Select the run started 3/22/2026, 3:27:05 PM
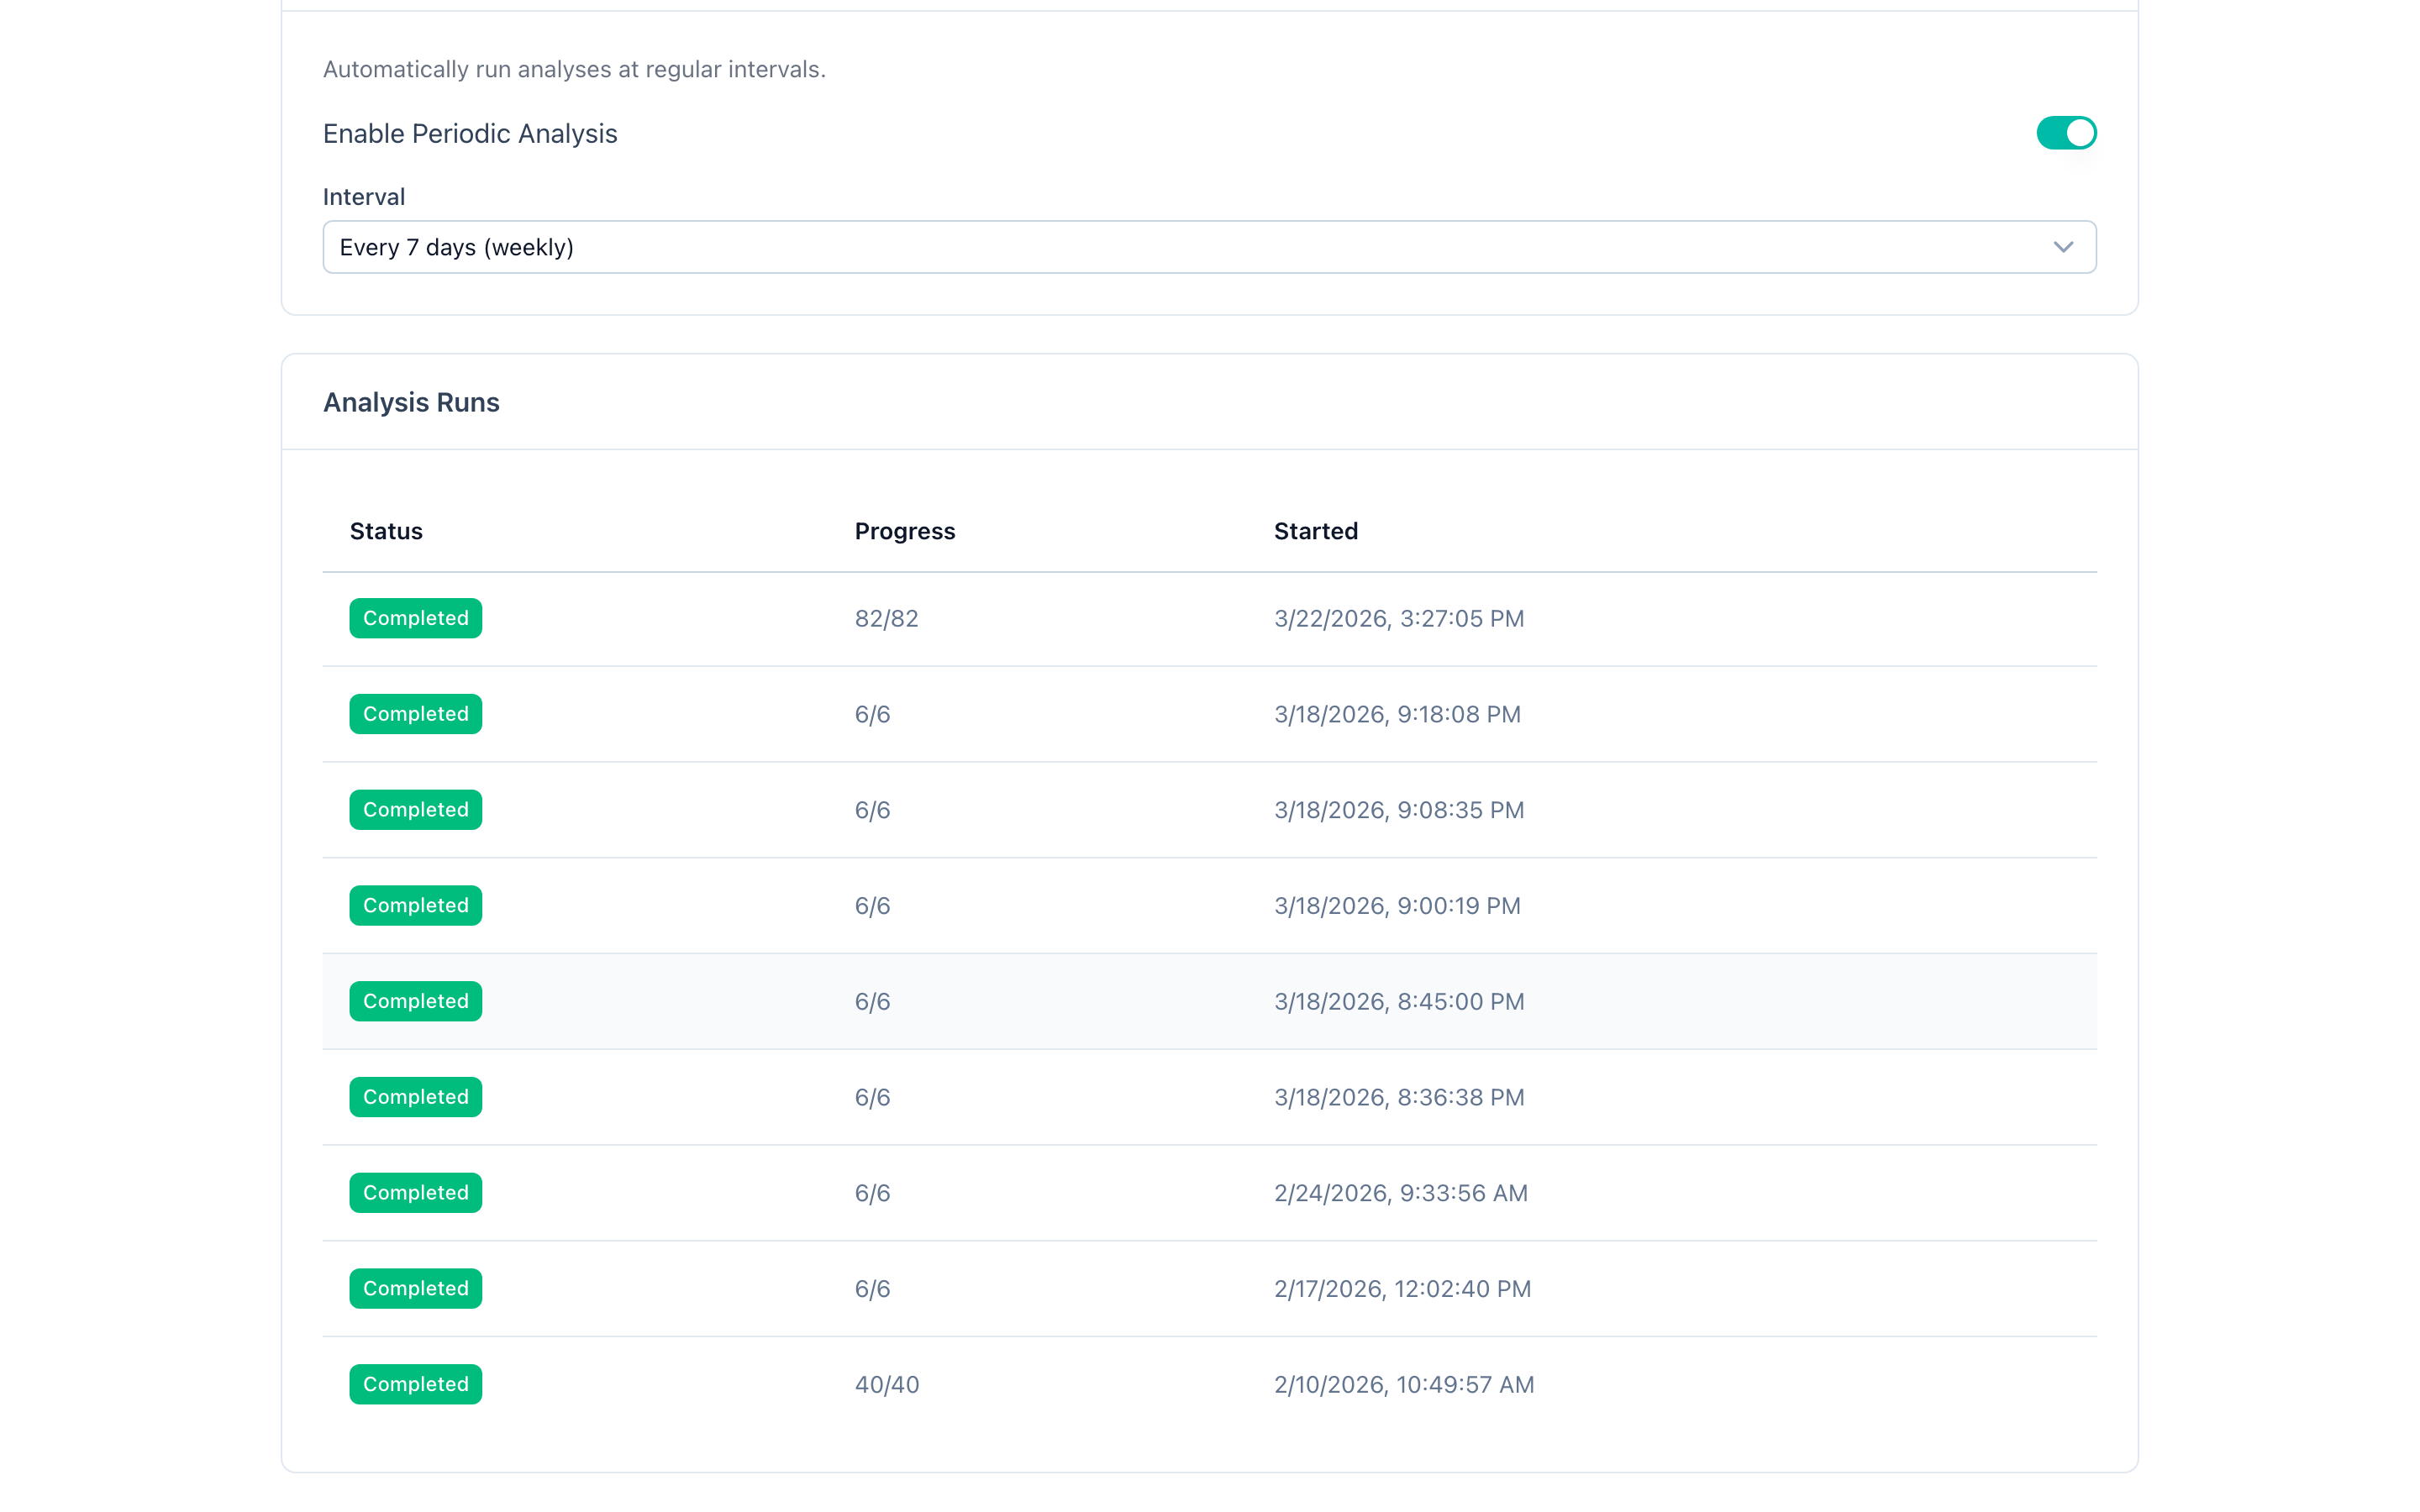 [x=1398, y=618]
